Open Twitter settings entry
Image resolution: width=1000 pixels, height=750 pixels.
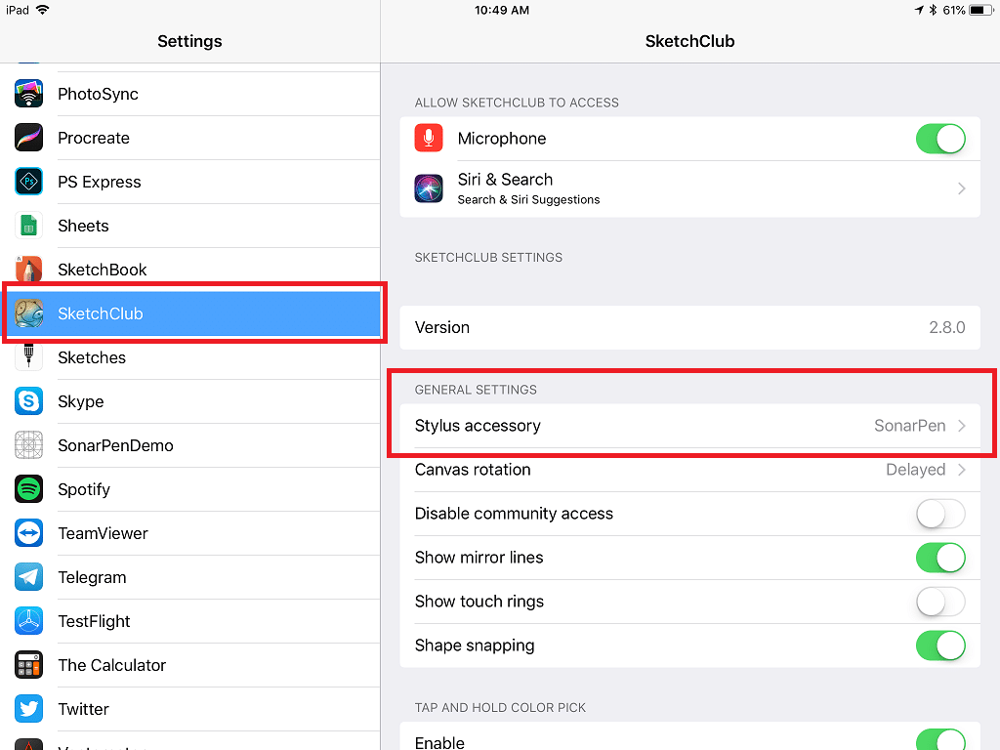click(x=83, y=709)
